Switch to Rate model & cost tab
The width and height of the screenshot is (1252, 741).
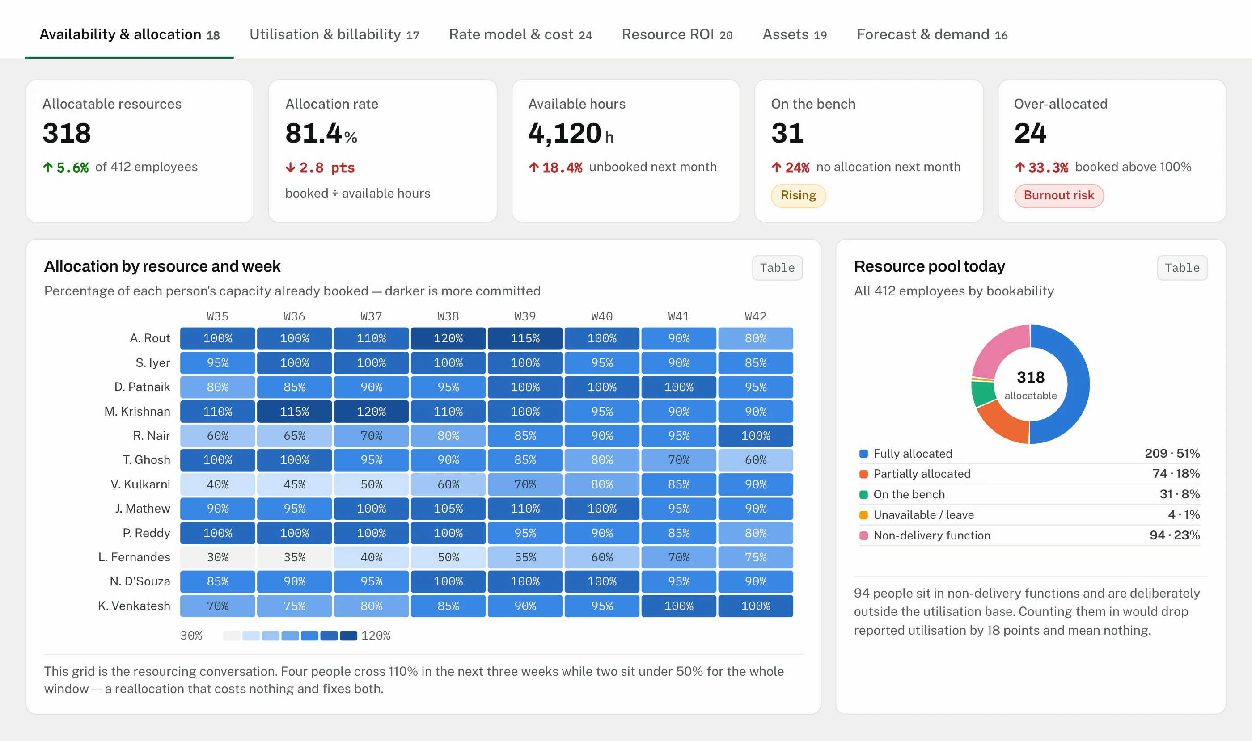click(520, 34)
